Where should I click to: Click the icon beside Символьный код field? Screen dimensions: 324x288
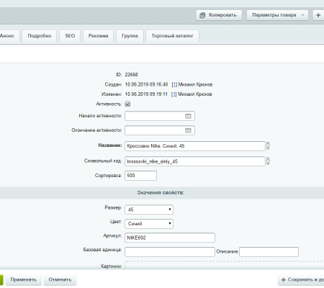(268, 161)
